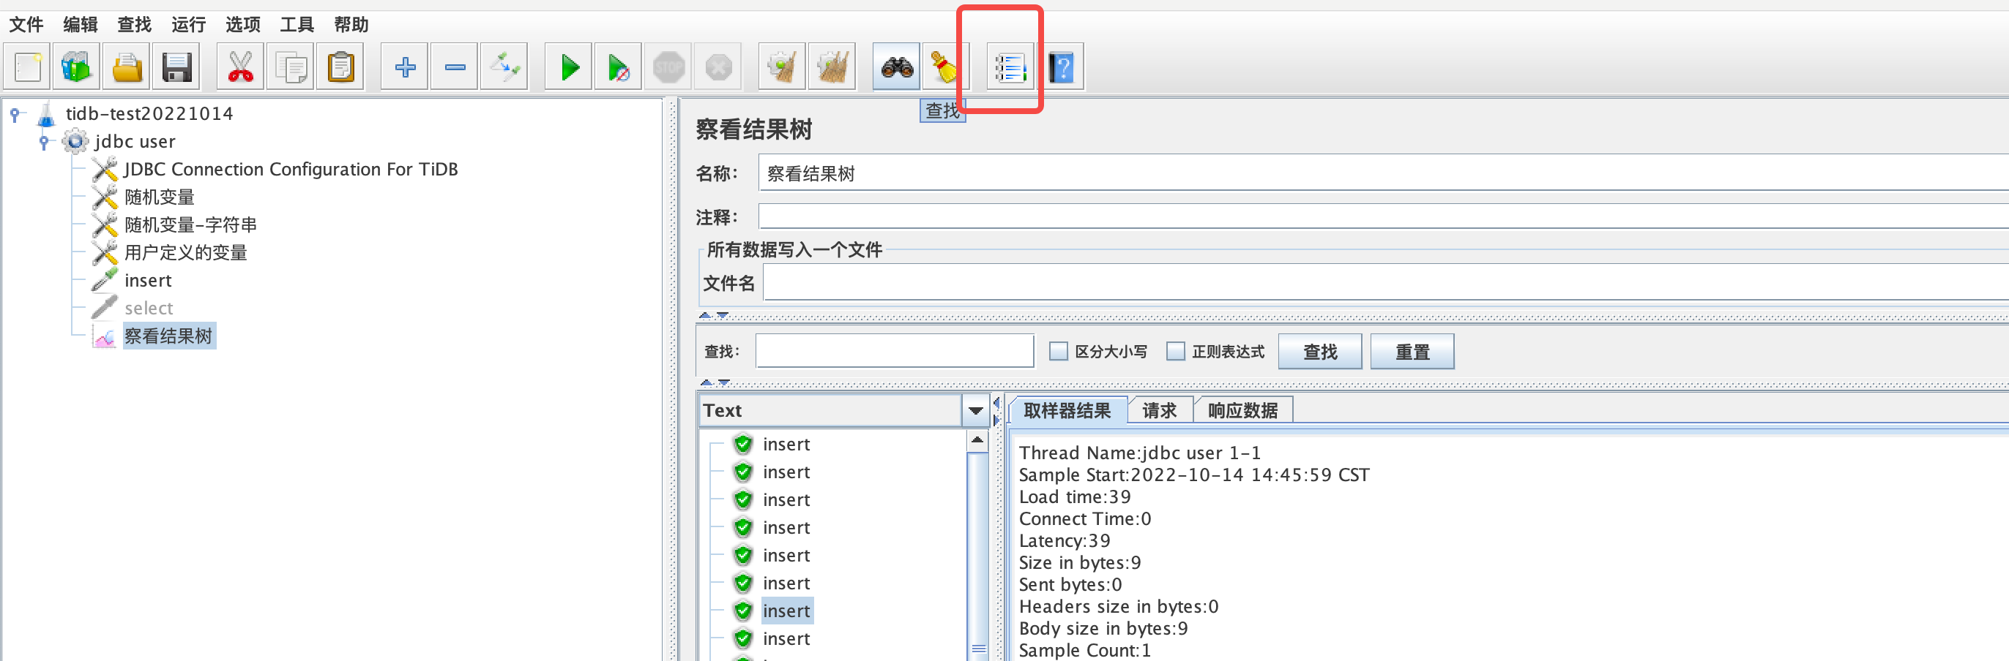
Task: Click the binoculars Search icon
Action: tap(896, 67)
